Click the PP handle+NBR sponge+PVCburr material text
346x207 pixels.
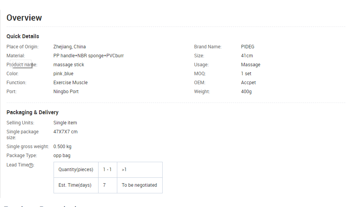click(89, 56)
